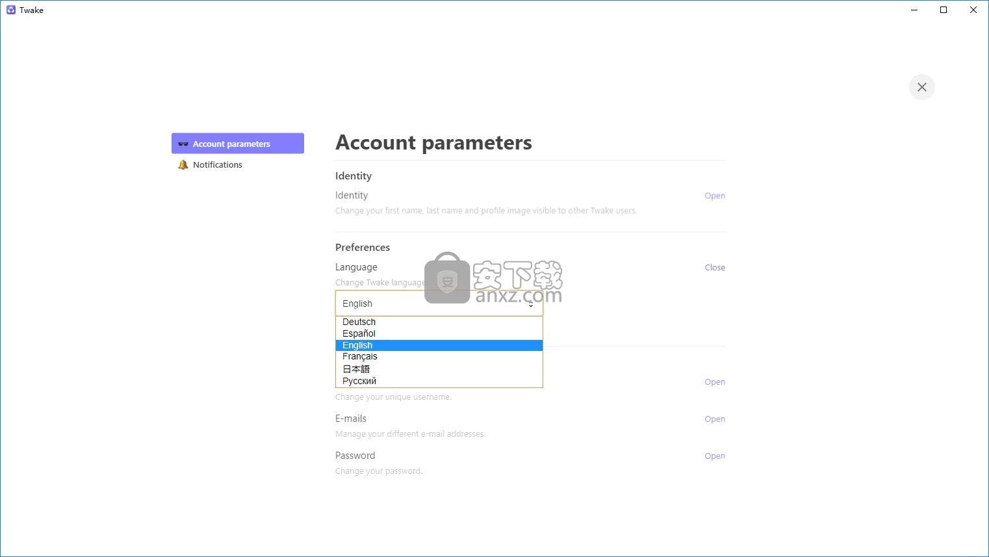Close the settings panel with the round X button
This screenshot has width=989, height=557.
click(921, 87)
